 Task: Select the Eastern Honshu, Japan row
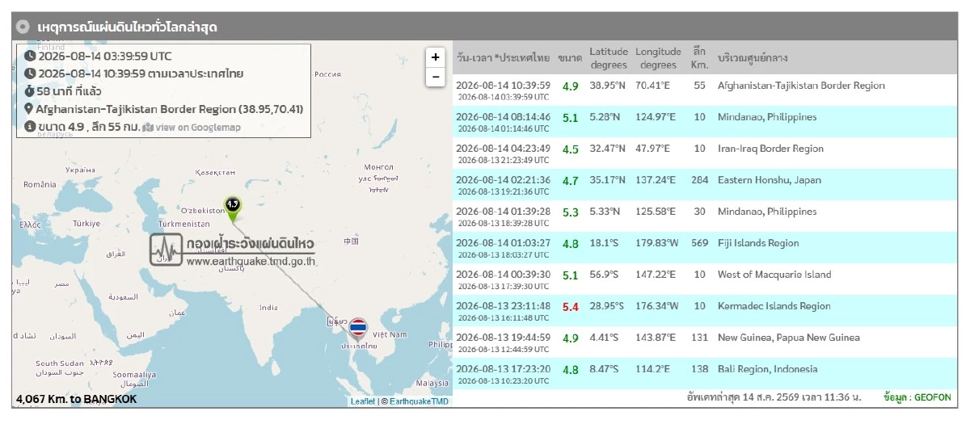click(x=704, y=185)
